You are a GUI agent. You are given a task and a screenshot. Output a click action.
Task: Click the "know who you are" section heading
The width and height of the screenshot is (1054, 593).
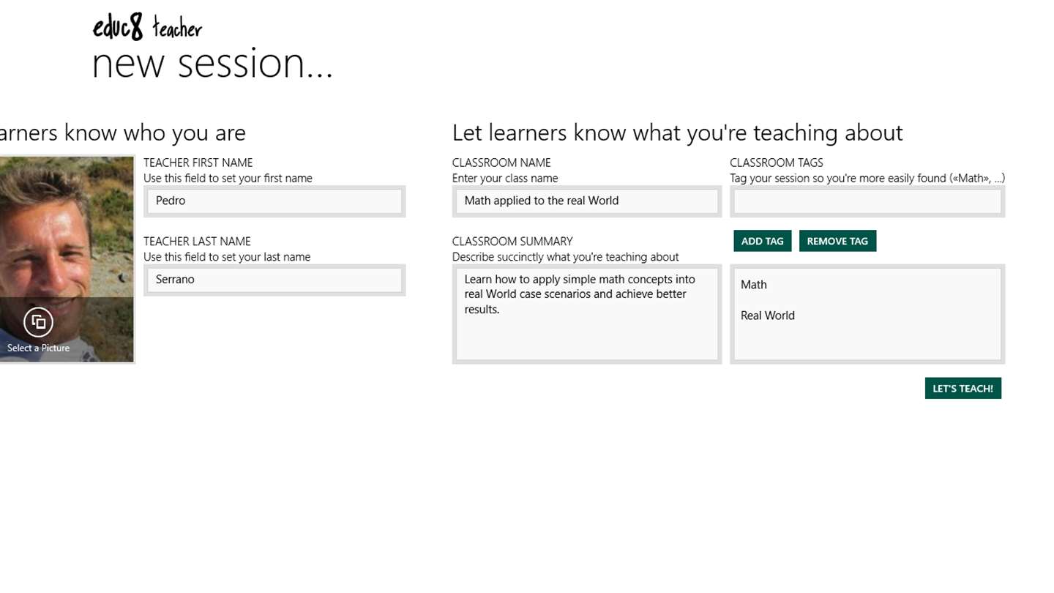coord(123,133)
